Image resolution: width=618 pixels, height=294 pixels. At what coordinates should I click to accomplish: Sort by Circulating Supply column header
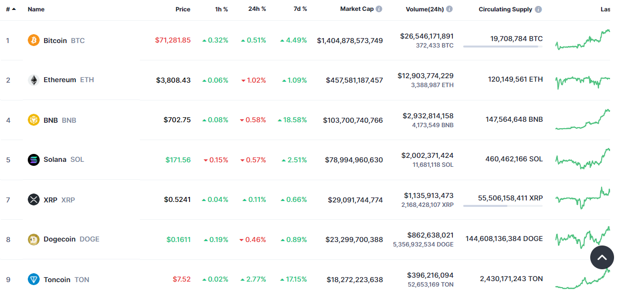point(505,9)
